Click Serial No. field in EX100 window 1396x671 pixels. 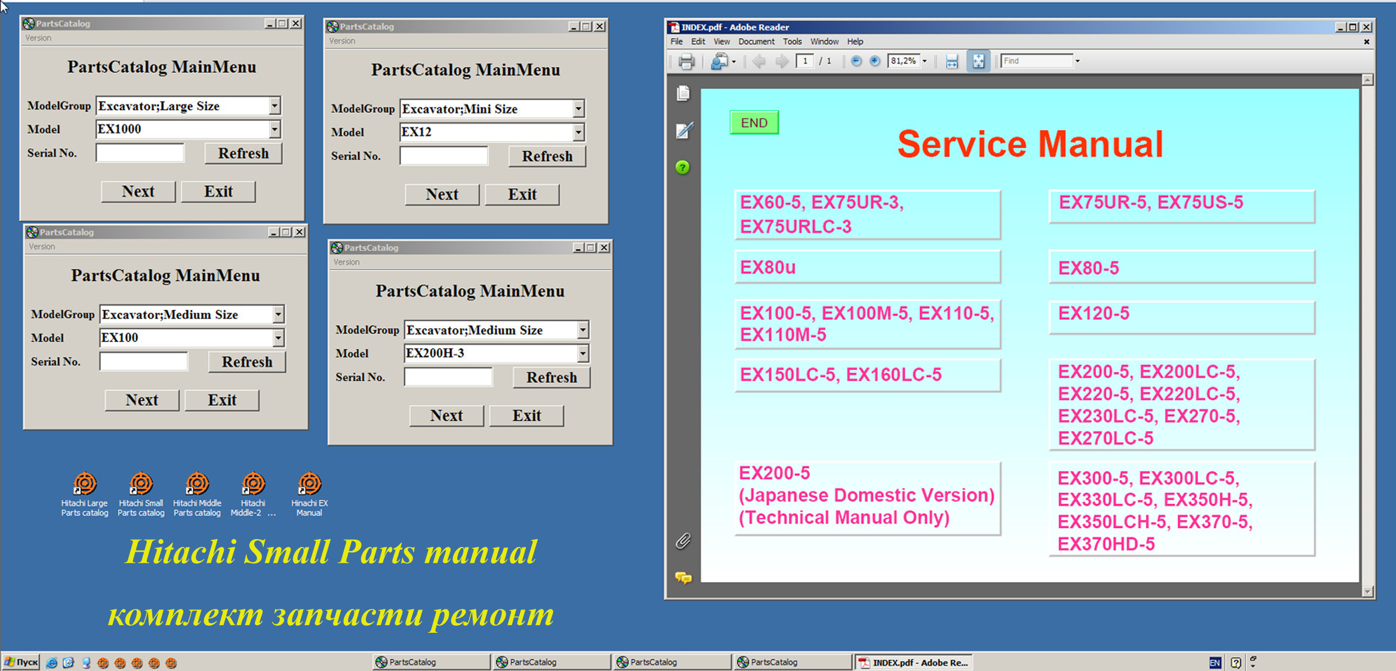[x=144, y=362]
